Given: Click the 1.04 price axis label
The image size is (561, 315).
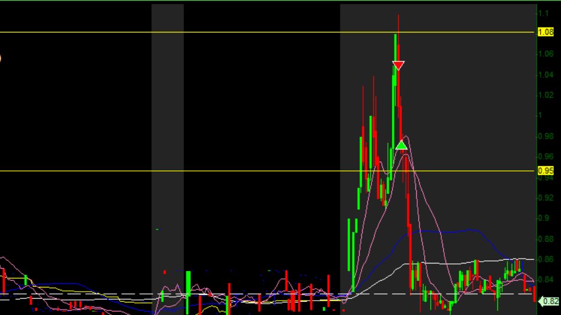Looking at the screenshot, I should pyautogui.click(x=546, y=74).
